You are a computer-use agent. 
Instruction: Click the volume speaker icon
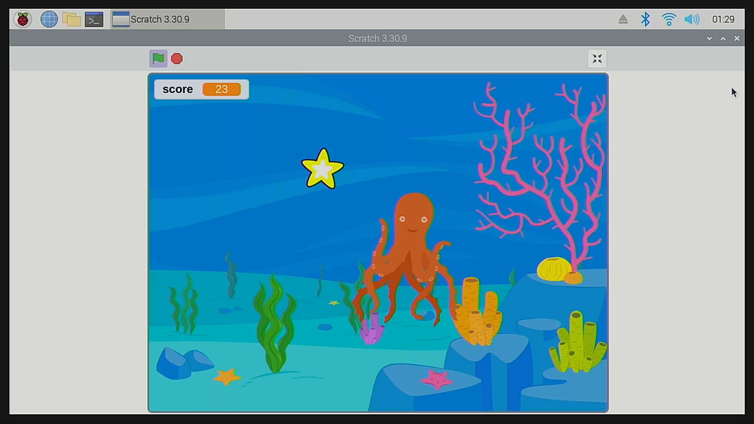[x=692, y=19]
